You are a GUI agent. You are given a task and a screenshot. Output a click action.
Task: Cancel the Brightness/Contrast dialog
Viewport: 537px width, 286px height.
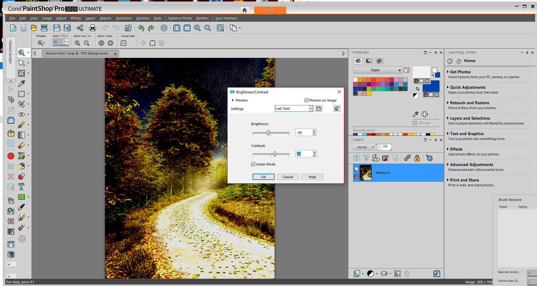point(288,177)
